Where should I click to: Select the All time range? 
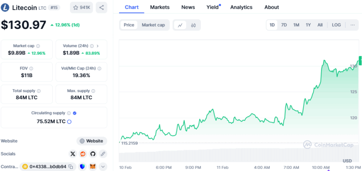[x=320, y=25]
